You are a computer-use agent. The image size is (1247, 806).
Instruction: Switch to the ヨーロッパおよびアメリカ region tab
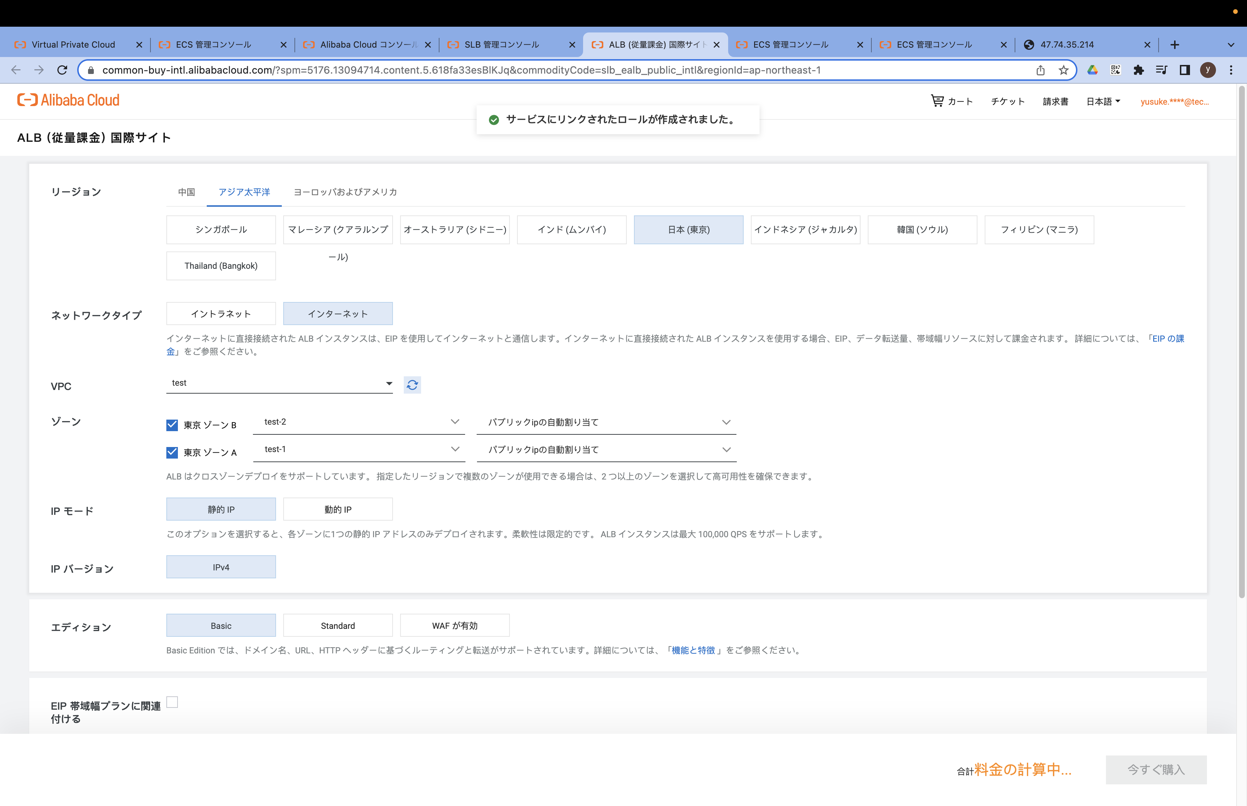[345, 192]
